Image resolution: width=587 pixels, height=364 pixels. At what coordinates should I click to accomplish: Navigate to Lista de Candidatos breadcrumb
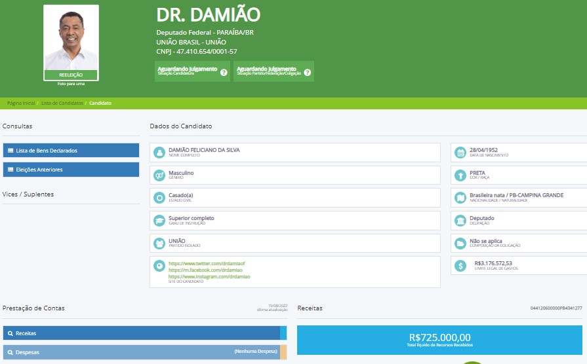62,103
